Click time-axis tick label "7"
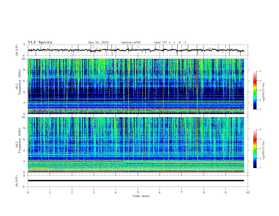The width and height of the screenshot is (279, 216). [x=182, y=192]
